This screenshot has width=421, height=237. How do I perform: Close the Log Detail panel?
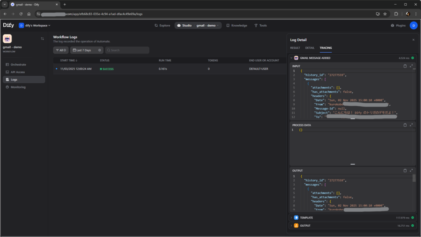tap(413, 40)
